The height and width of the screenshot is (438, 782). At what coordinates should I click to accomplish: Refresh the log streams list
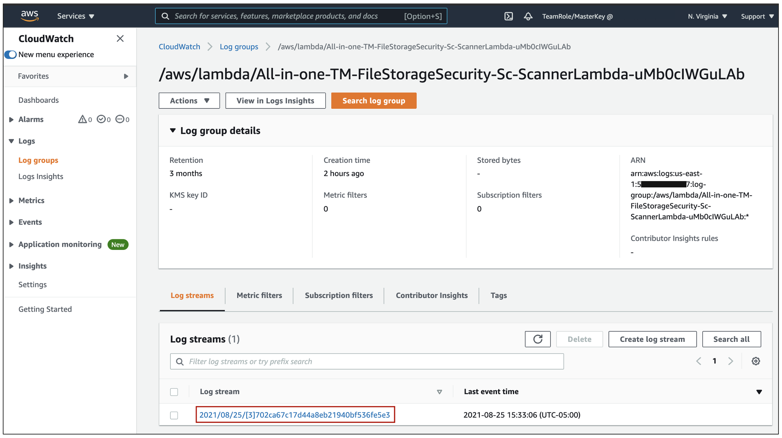click(x=537, y=339)
